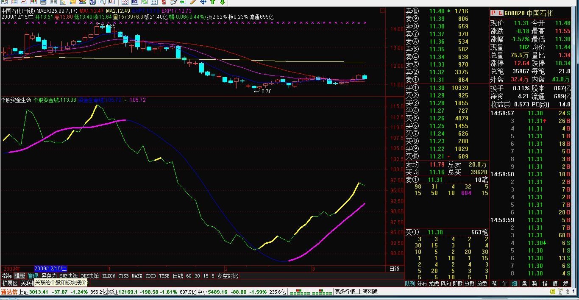Switch to the 筹 chip distribution tab
Screen dimensions: 579x300
[565, 283]
